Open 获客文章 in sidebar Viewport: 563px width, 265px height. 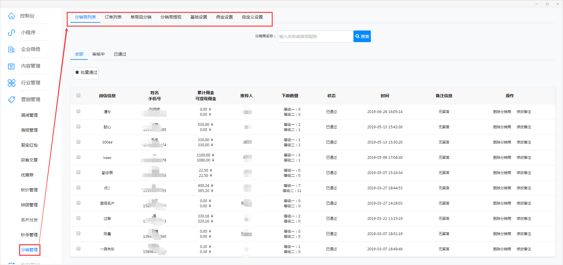pos(29,160)
